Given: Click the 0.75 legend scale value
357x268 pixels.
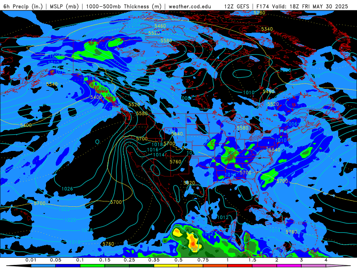Looking at the screenshot, I should (203, 260).
